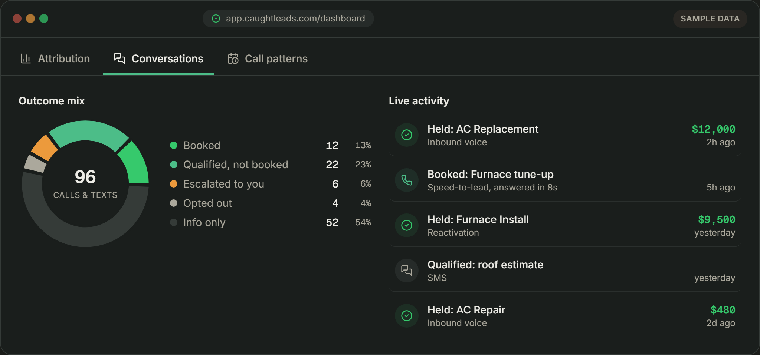
Task: Open the Held: AC Replacement activity
Action: tap(565, 135)
